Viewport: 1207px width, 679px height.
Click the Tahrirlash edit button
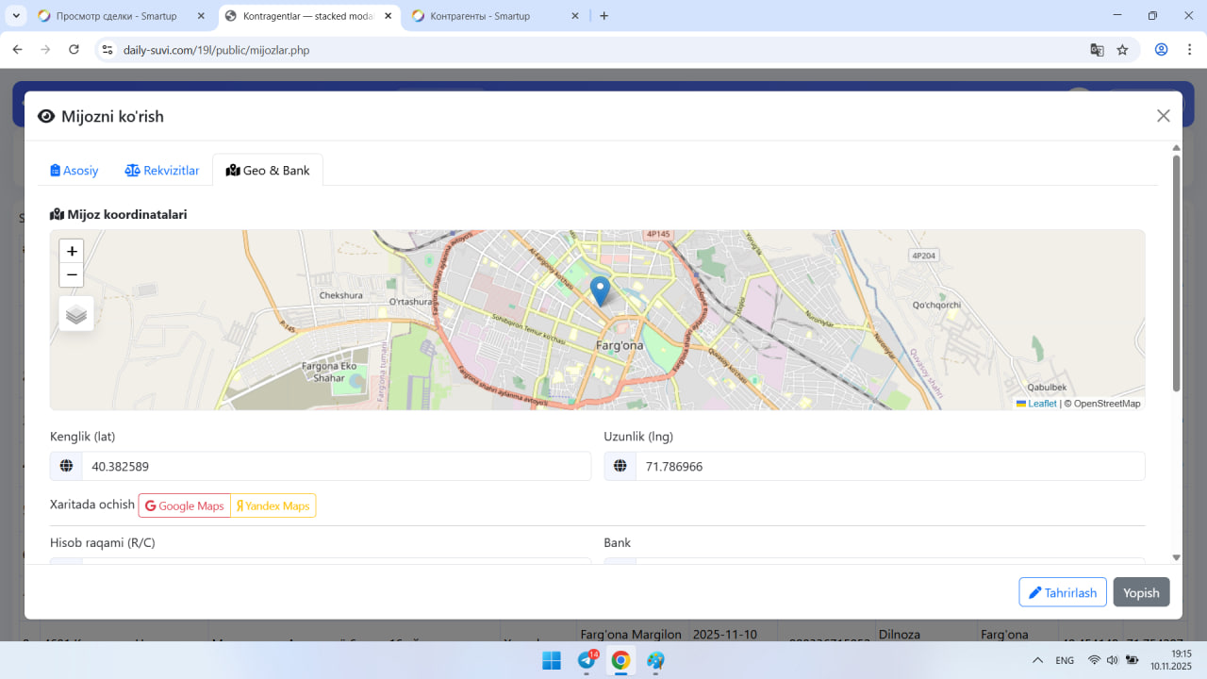pos(1062,592)
